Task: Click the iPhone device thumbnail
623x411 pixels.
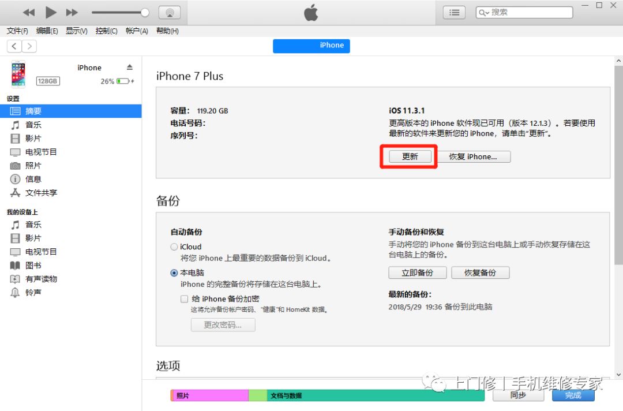Action: [18, 74]
